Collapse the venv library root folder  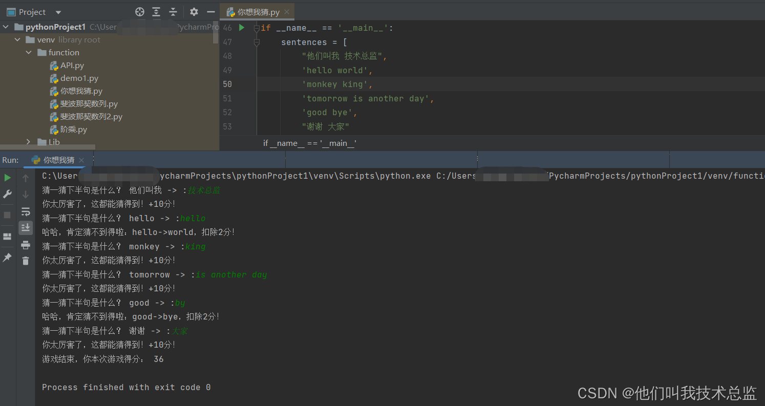[17, 40]
